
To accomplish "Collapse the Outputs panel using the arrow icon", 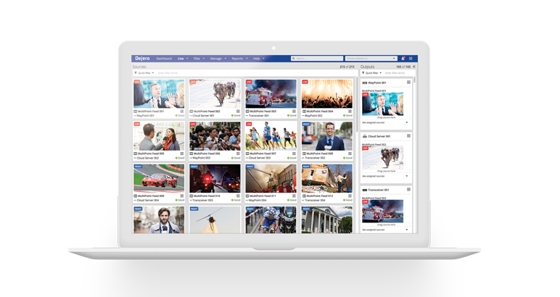I will point(414,67).
